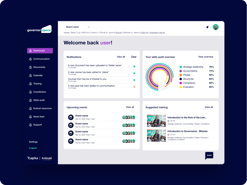Go to Entrust resources page

42,108
